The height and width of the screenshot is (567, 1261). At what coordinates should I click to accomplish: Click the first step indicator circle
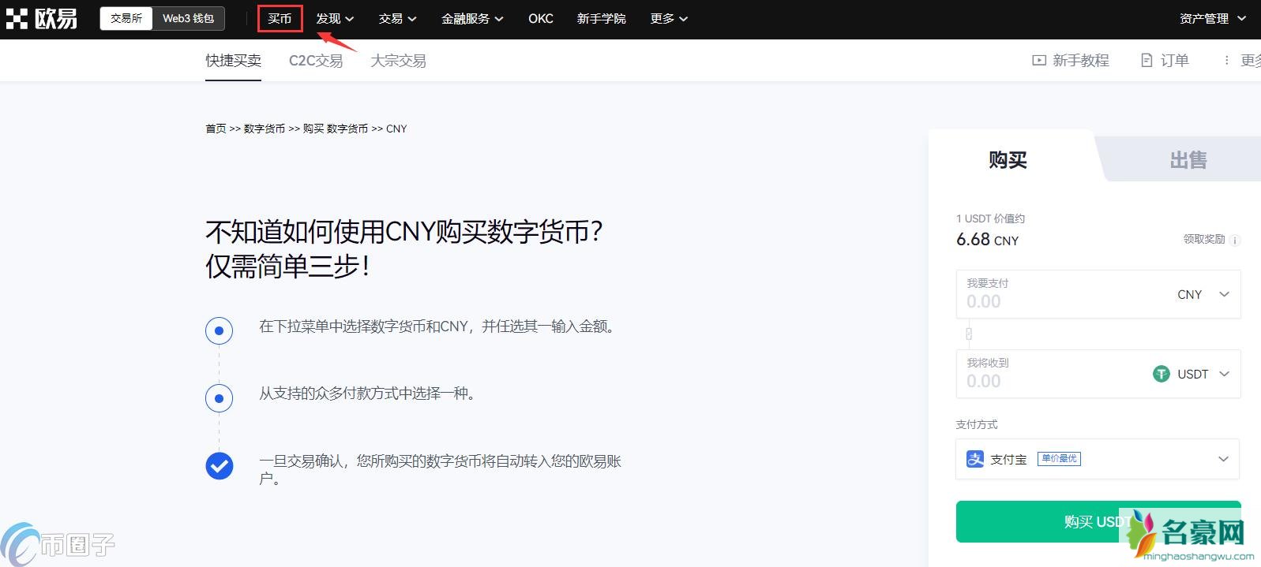(x=219, y=330)
